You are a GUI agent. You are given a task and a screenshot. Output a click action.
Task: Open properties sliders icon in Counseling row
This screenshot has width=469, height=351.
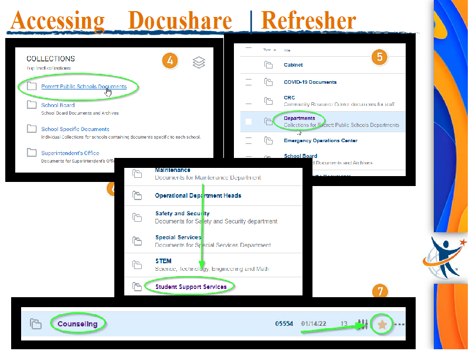tap(362, 324)
